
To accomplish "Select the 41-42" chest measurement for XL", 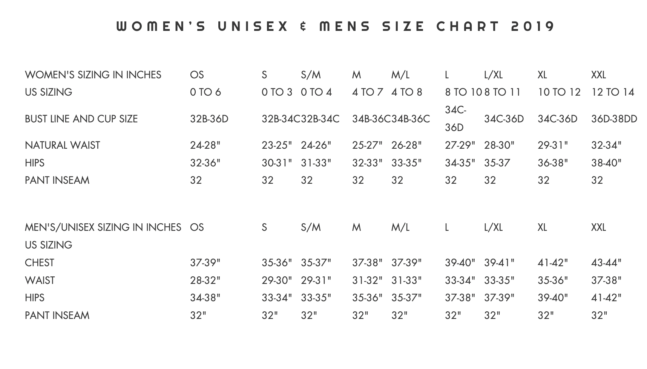I will 553,262.
